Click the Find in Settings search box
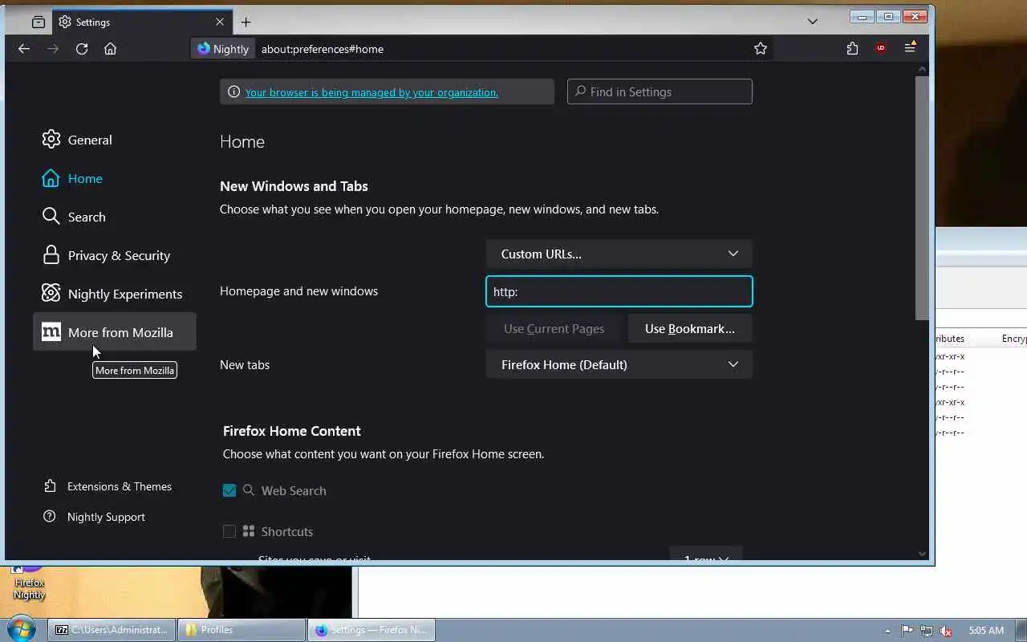1027x642 pixels. pos(660,91)
